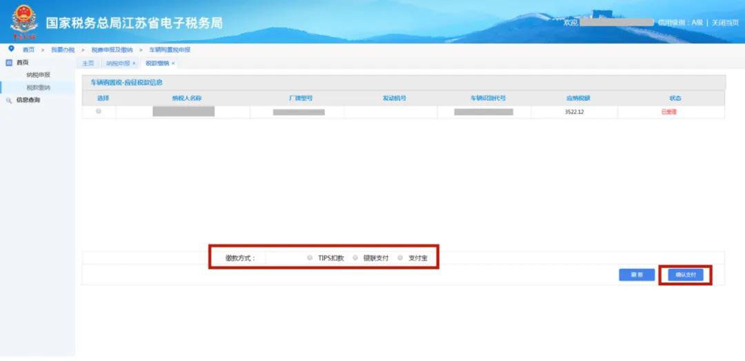Click the 车辆识别代号 column header
745x361 pixels.
pyautogui.click(x=488, y=99)
